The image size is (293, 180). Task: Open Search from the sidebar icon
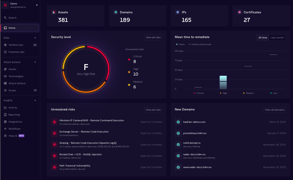tap(5, 18)
